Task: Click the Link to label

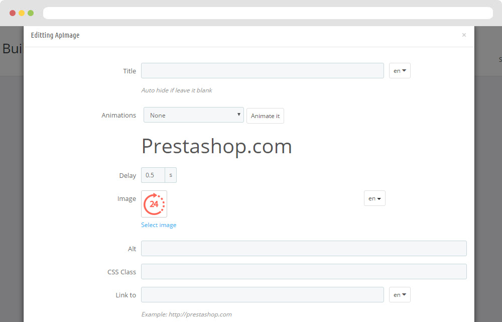Action: click(126, 295)
